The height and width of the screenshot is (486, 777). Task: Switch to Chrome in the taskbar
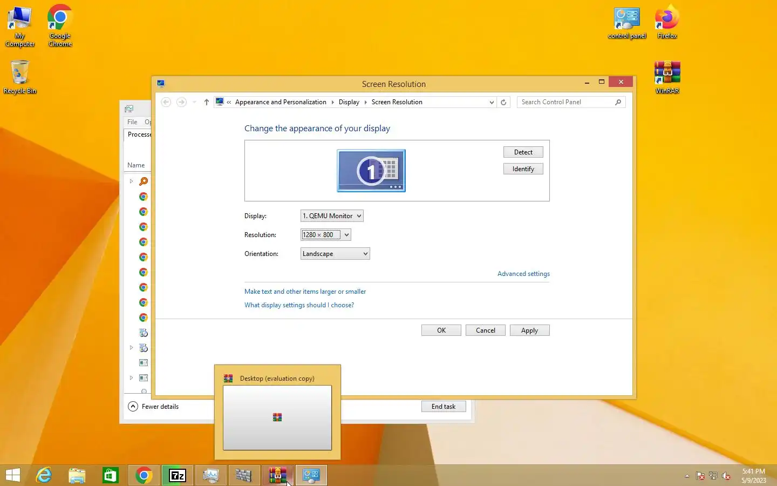click(144, 475)
